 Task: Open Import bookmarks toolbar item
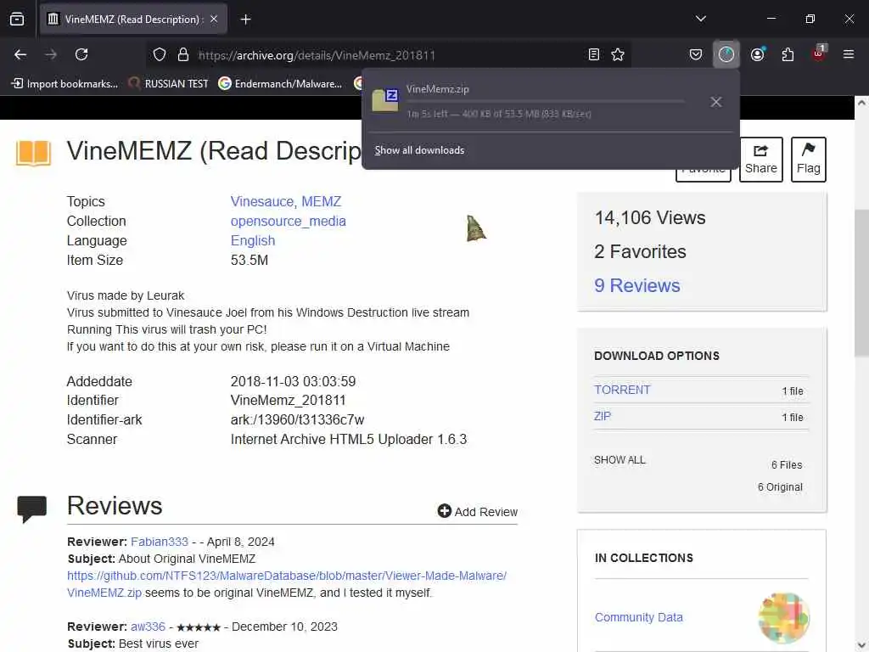coord(64,84)
